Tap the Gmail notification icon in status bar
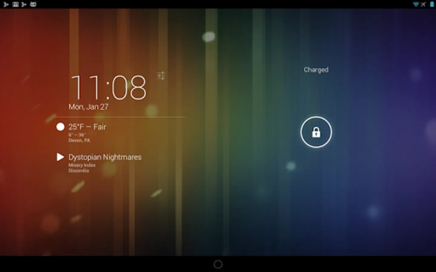Viewport: 436px width, 272px height. tap(15, 4)
